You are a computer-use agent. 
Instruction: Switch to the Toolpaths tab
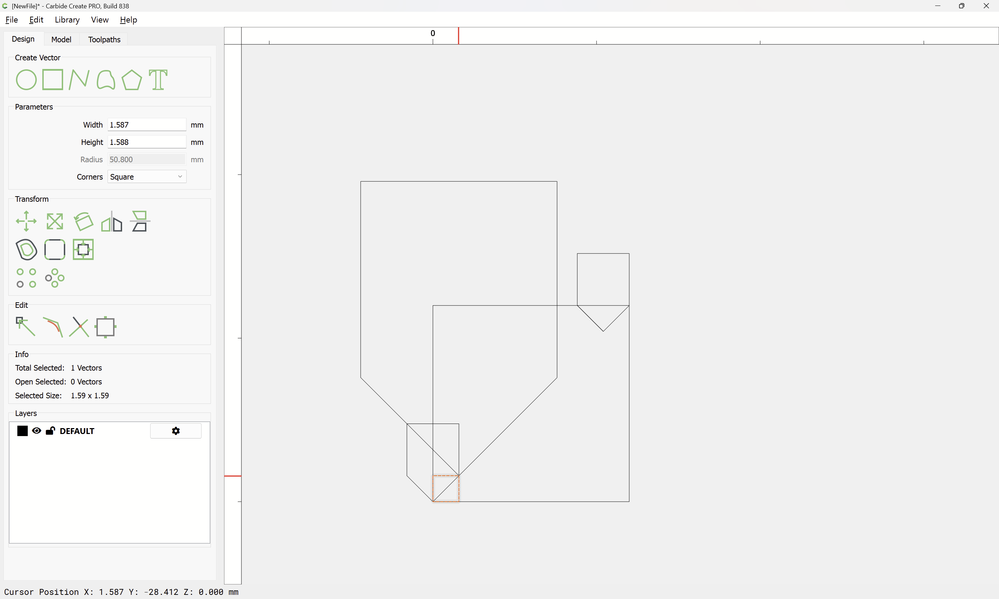coord(104,39)
